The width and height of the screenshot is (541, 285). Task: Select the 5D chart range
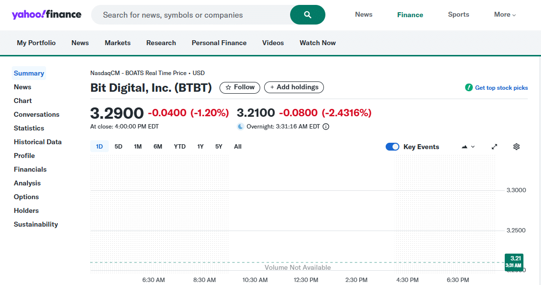click(119, 147)
